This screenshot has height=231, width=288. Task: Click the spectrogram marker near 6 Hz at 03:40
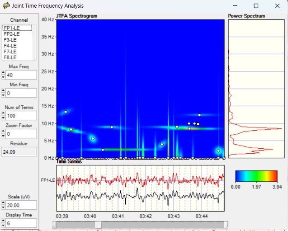pyautogui.click(x=93, y=138)
